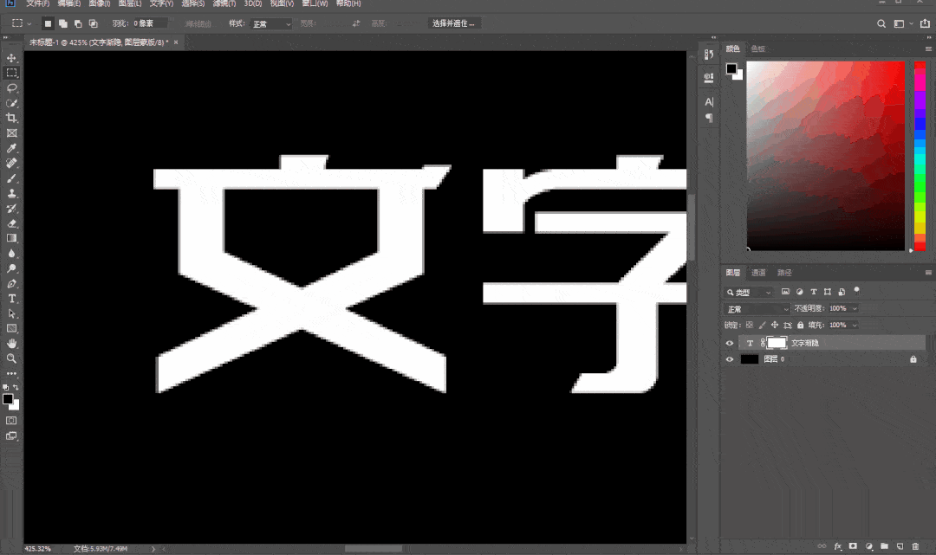This screenshot has width=936, height=555.
Task: Open the layer blend mode 正常 dropdown
Action: click(x=757, y=309)
